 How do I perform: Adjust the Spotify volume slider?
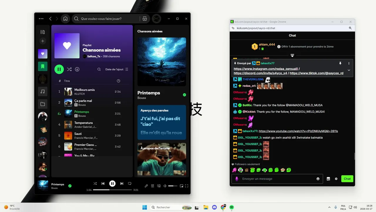(173, 186)
